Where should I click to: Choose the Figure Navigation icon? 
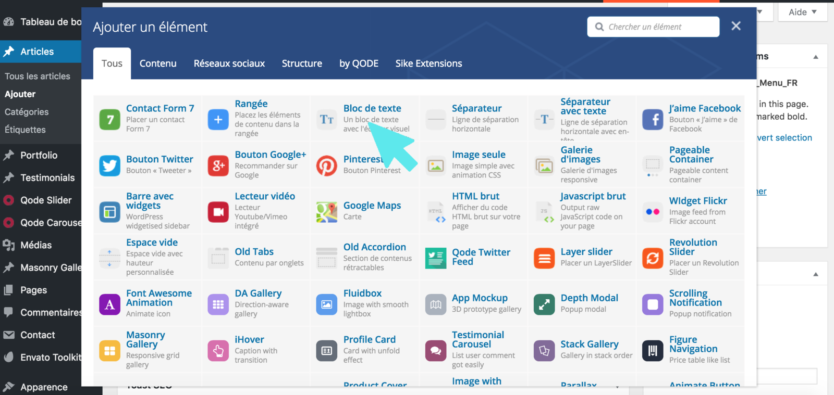tap(653, 351)
